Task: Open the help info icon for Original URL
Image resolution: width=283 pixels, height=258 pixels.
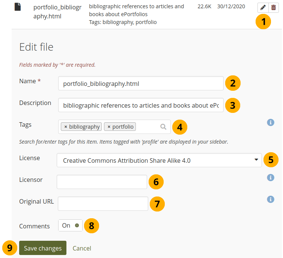Action: coord(270,199)
